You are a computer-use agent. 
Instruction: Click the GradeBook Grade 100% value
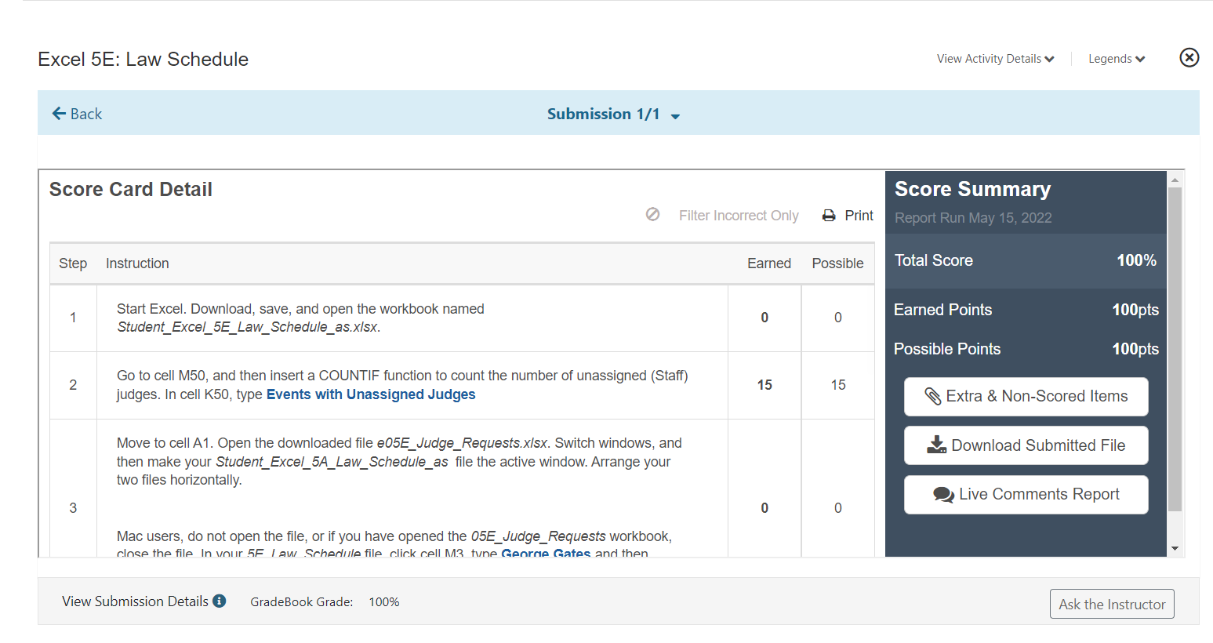(384, 602)
